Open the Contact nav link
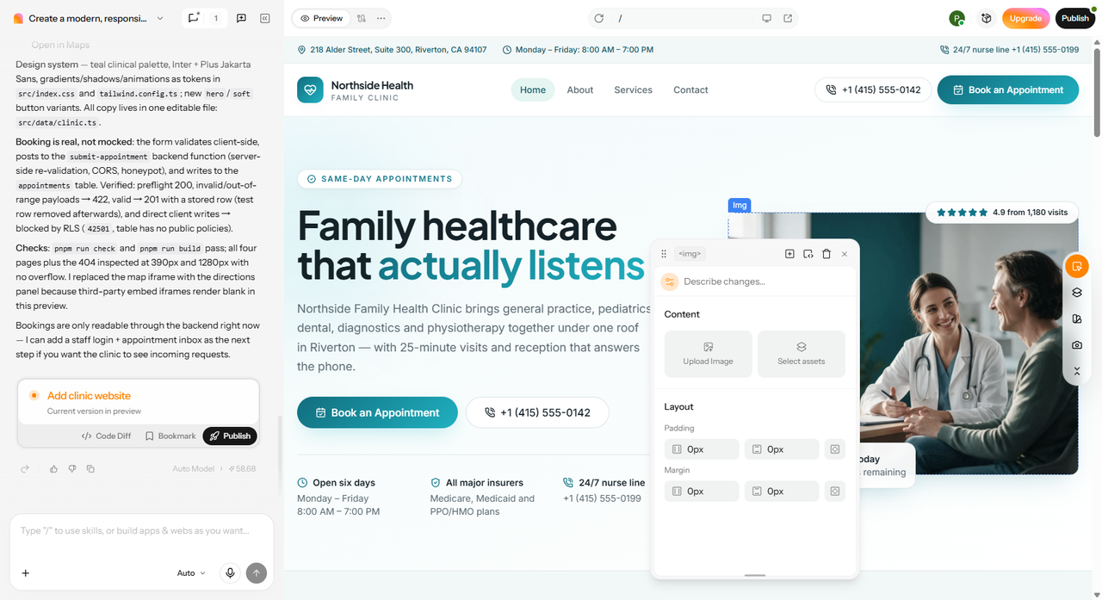The width and height of the screenshot is (1102, 600). pyautogui.click(x=690, y=90)
